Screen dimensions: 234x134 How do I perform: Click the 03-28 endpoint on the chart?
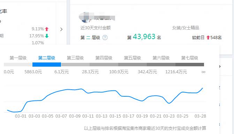(203, 88)
